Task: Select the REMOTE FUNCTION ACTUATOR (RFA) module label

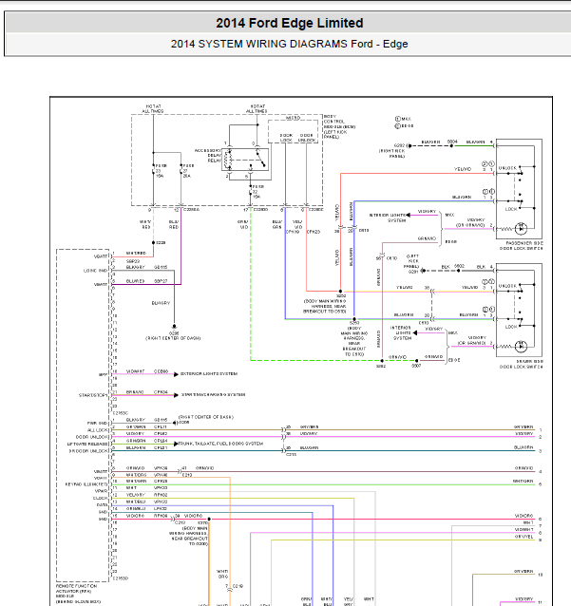Action: click(79, 594)
